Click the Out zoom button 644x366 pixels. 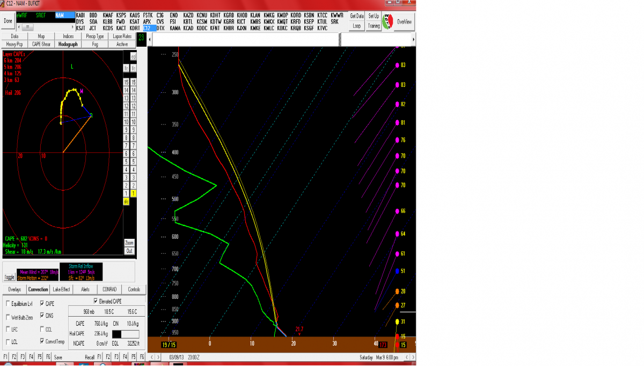(x=129, y=251)
